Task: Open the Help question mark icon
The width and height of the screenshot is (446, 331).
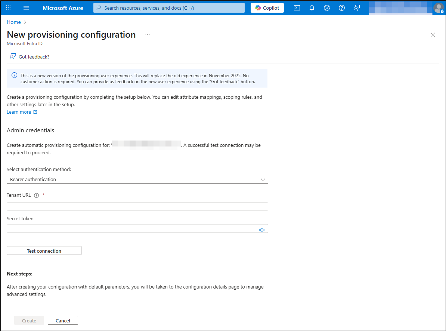Action: [342, 8]
